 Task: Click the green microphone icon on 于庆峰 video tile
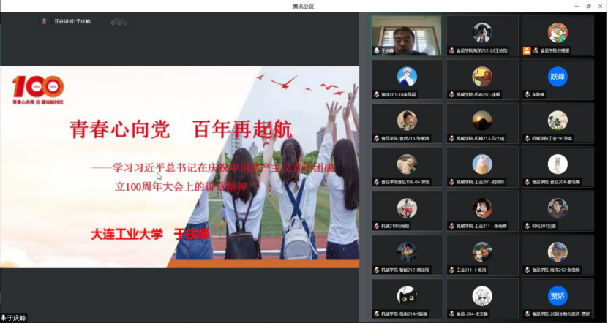376,51
